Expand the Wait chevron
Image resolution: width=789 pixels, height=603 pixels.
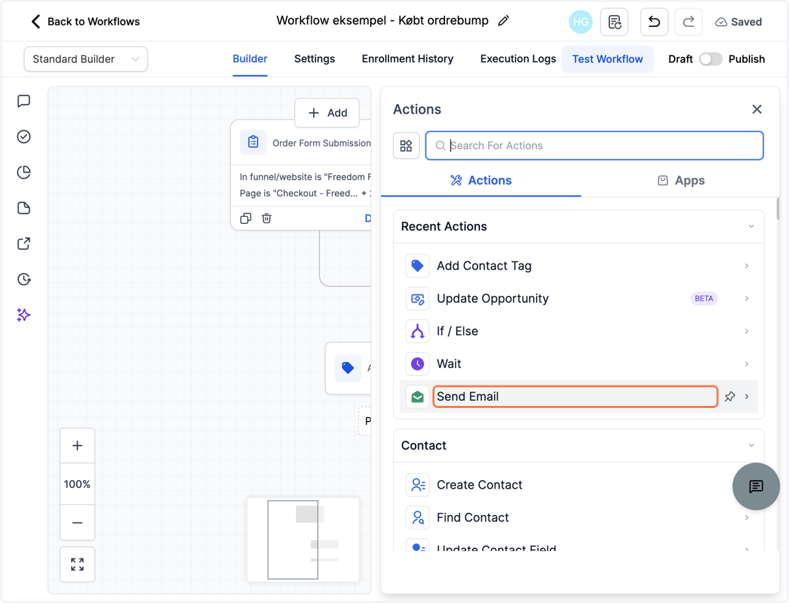pyautogui.click(x=747, y=364)
